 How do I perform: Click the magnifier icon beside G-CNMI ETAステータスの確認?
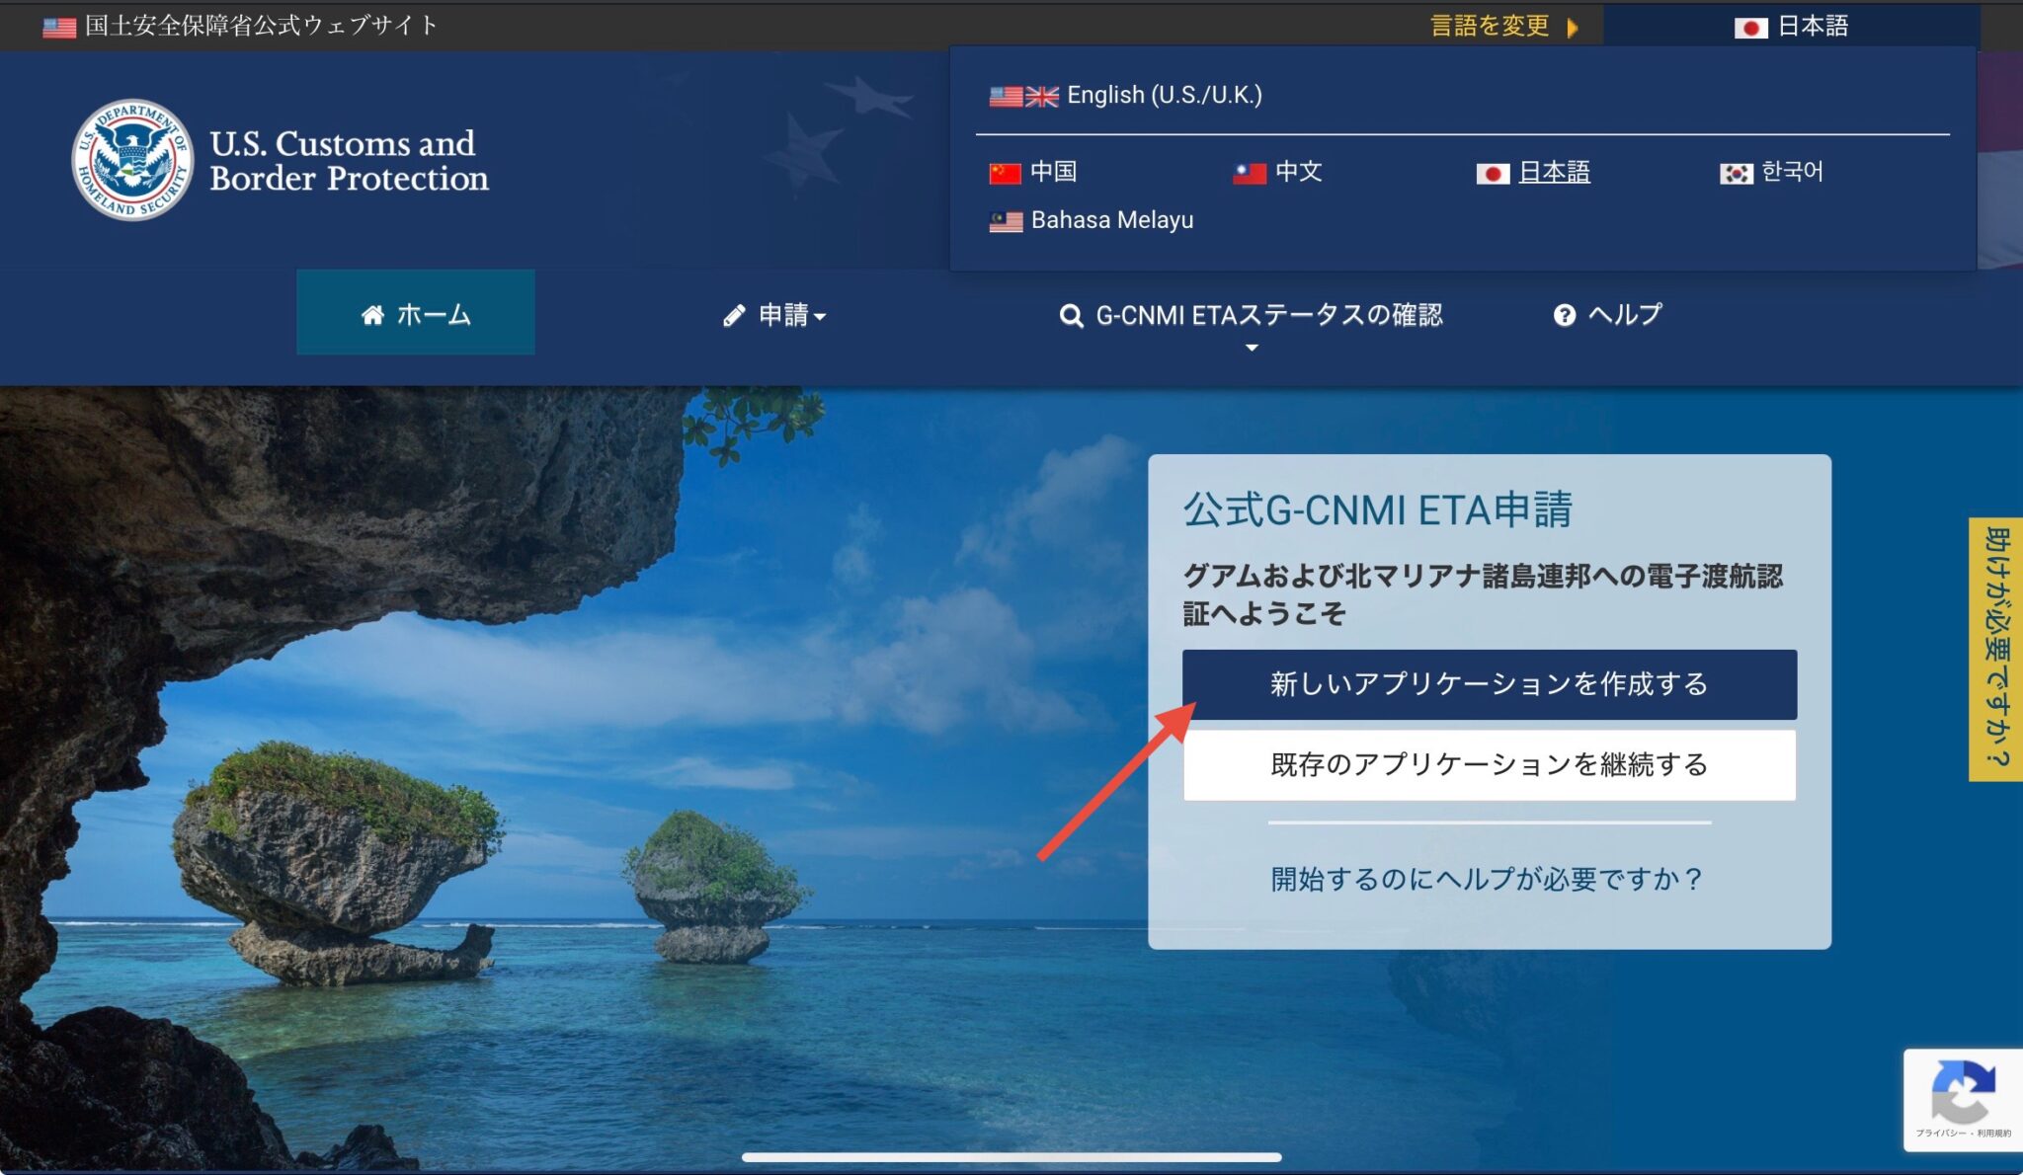click(x=1072, y=314)
